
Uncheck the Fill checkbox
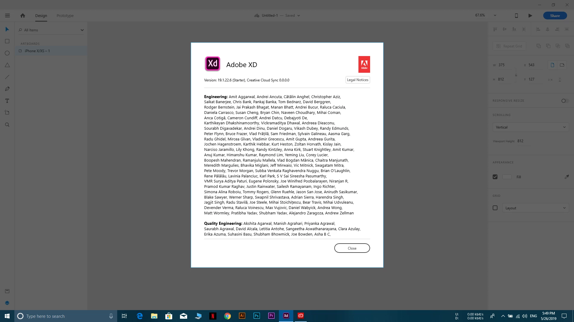[x=495, y=177]
